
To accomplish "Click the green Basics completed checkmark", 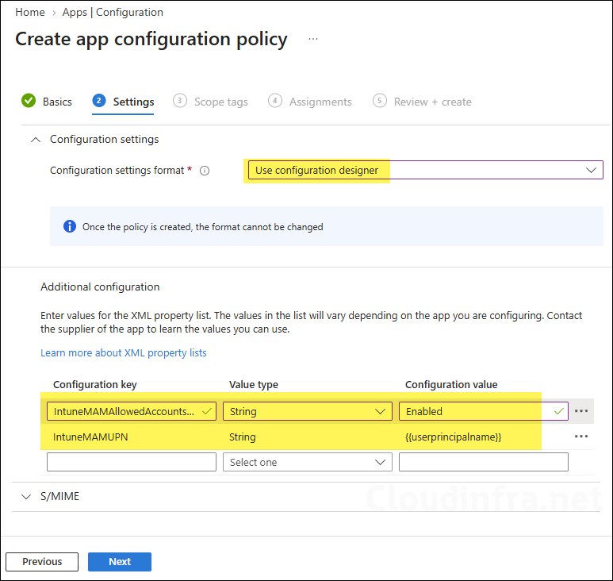I will click(x=29, y=101).
